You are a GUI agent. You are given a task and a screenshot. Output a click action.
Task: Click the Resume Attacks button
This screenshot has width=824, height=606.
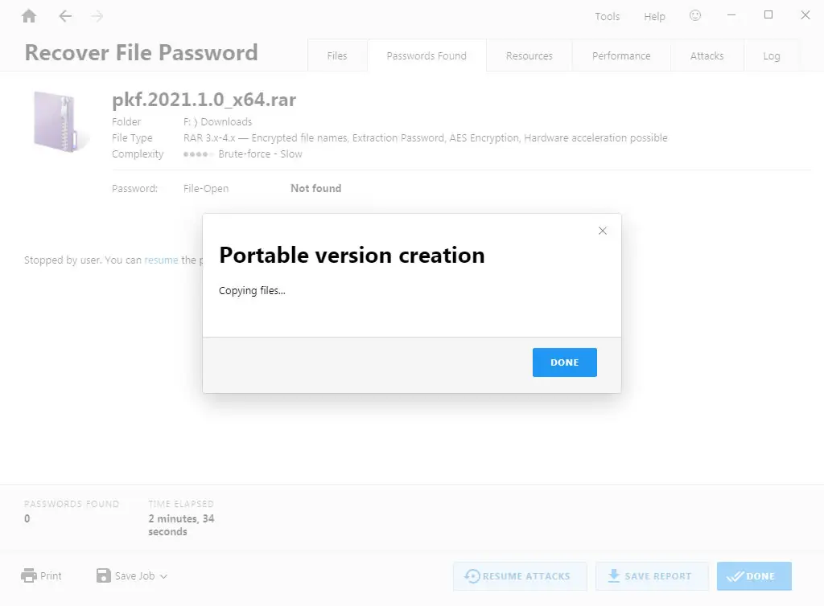(520, 576)
